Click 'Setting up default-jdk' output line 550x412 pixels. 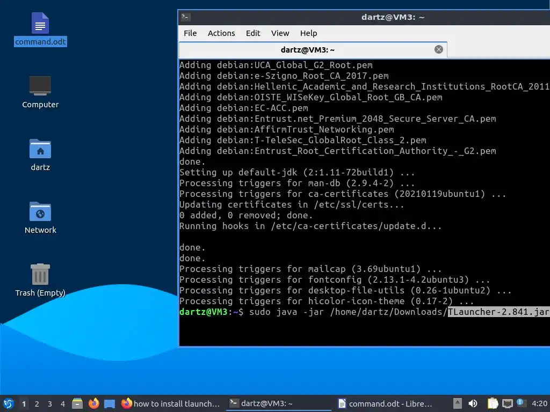click(297, 172)
